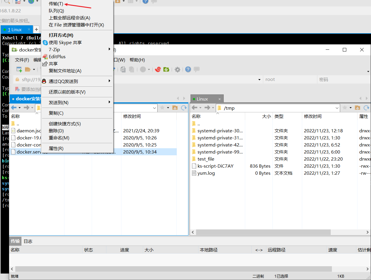Expand the 7-Zip submenu
The width and height of the screenshot is (371, 280).
tap(77, 50)
